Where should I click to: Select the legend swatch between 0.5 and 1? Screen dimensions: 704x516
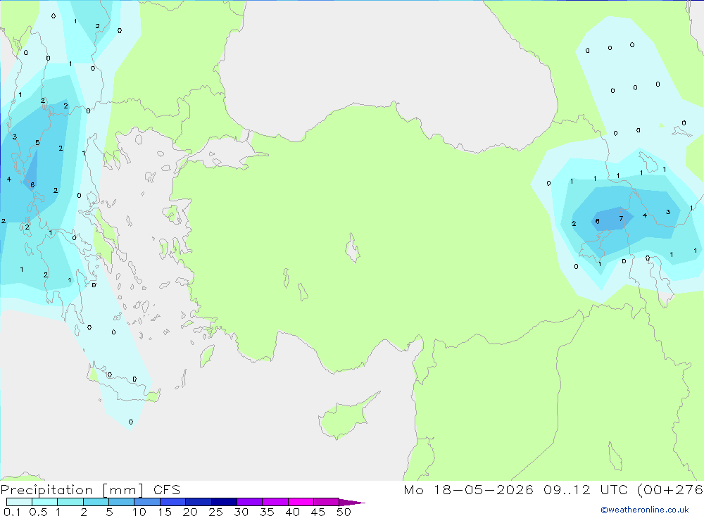tap(45, 502)
